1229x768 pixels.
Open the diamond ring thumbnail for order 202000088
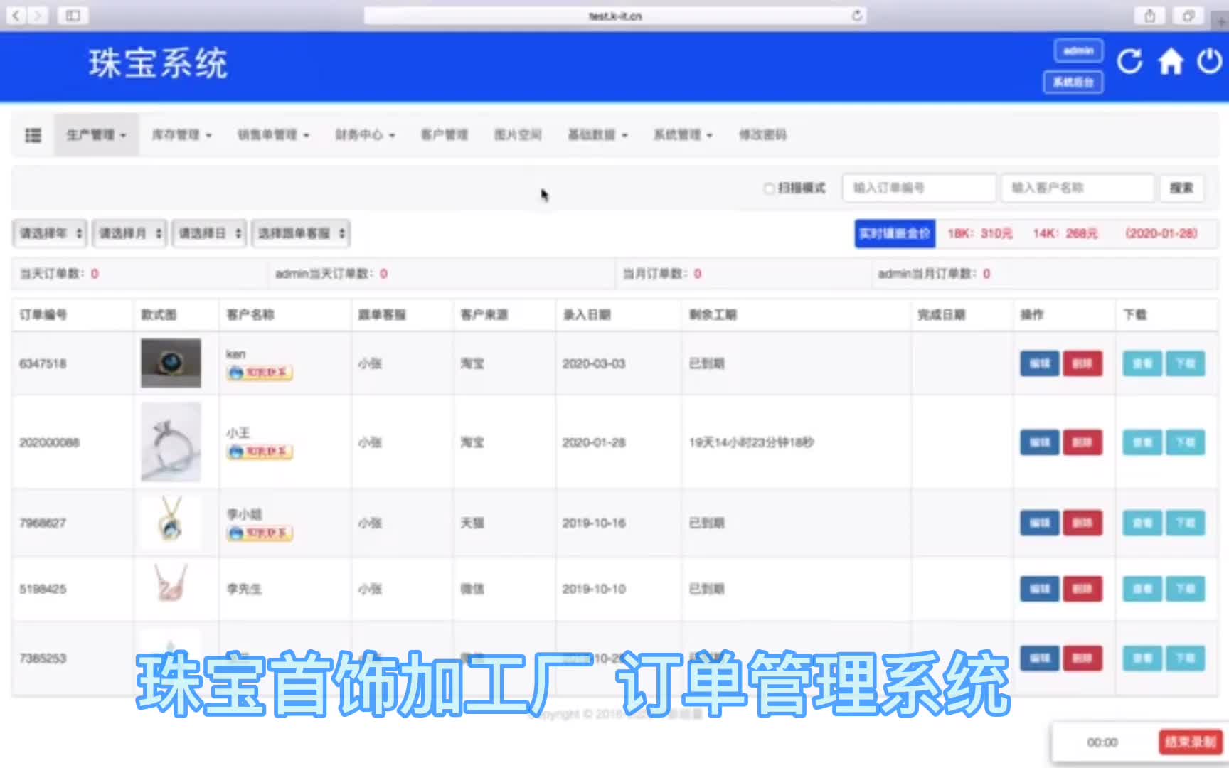[x=171, y=442]
